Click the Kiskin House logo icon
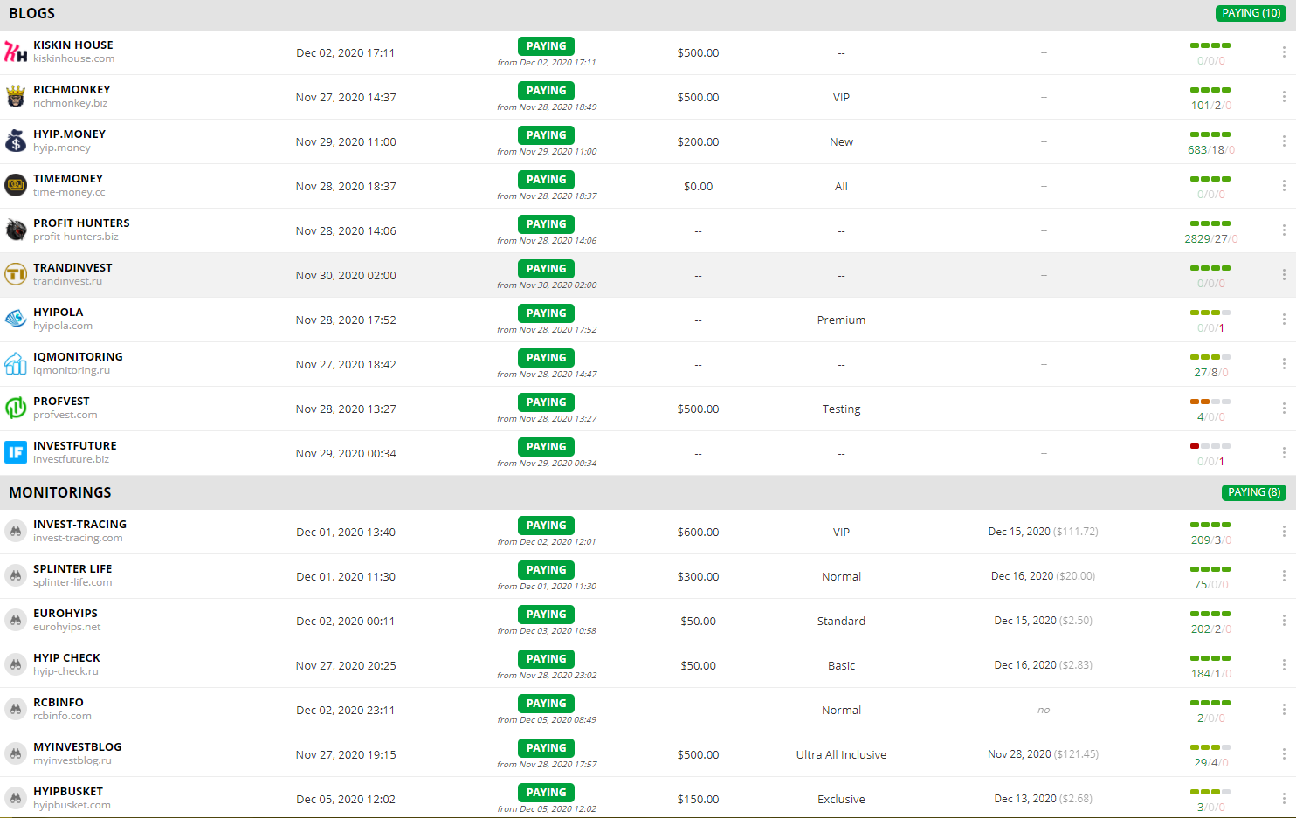Screen dimensions: 1296x818 (16, 52)
